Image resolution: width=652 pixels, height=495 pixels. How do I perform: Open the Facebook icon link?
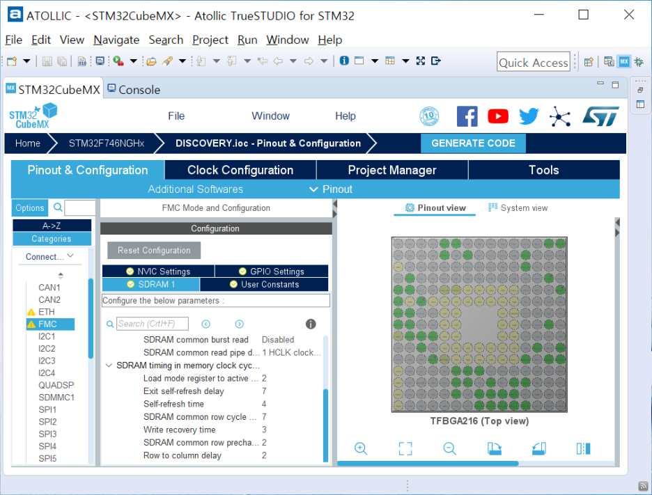tap(467, 116)
